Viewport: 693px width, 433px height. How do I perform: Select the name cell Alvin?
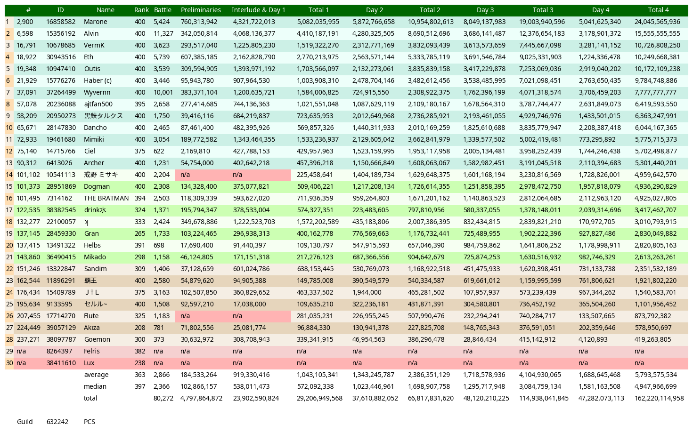click(91, 33)
